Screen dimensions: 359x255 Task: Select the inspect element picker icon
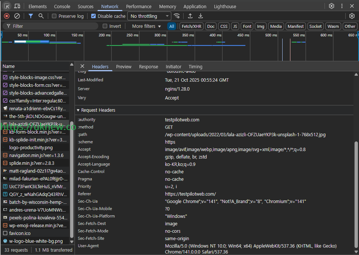tap(7, 6)
